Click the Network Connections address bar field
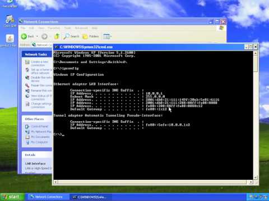Image resolution: width=269 pixels, height=201 pixels. [42, 45]
